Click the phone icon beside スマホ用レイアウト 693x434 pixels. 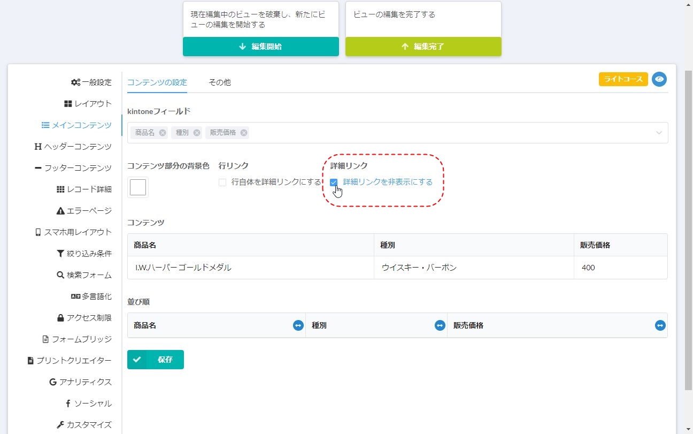(38, 232)
